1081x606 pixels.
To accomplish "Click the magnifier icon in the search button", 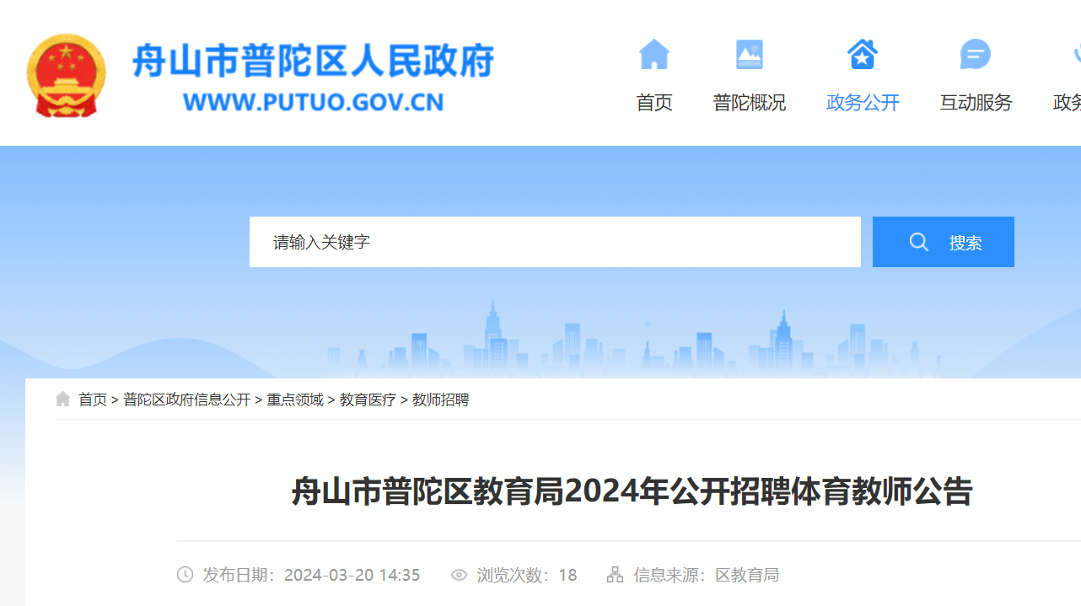I will click(x=919, y=242).
